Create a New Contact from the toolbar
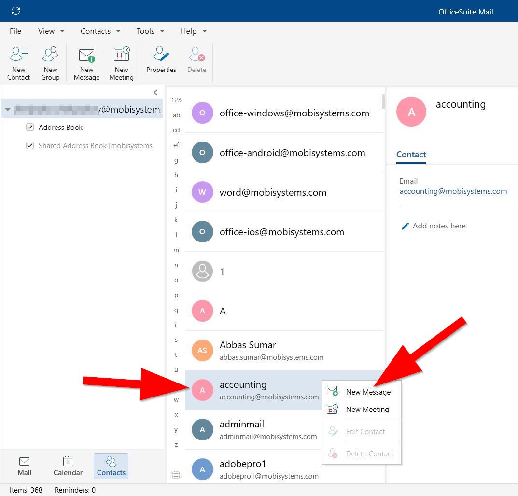Screen dimensions: 518x496 (x=18, y=63)
